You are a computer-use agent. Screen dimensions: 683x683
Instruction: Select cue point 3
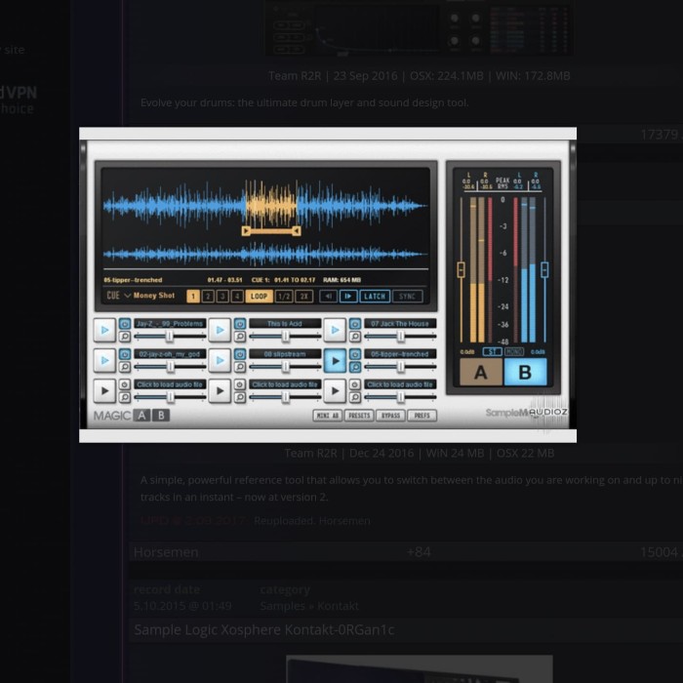point(222,297)
